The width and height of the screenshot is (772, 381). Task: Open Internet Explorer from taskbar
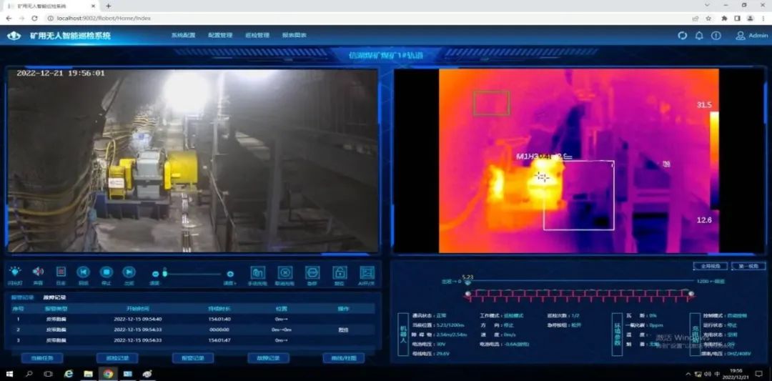tap(69, 374)
